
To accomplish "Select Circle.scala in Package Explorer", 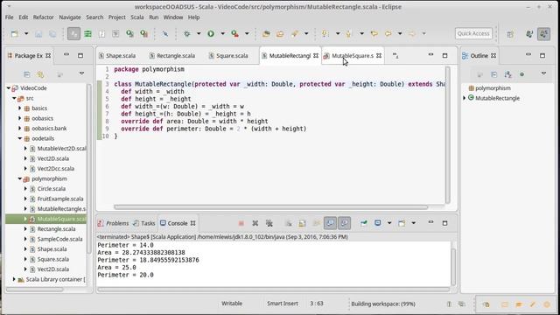I will click(52, 189).
